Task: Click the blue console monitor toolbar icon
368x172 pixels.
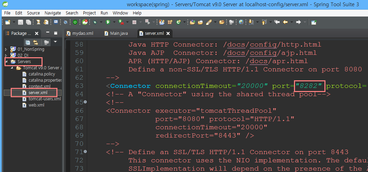Action: pyautogui.click(x=56, y=22)
